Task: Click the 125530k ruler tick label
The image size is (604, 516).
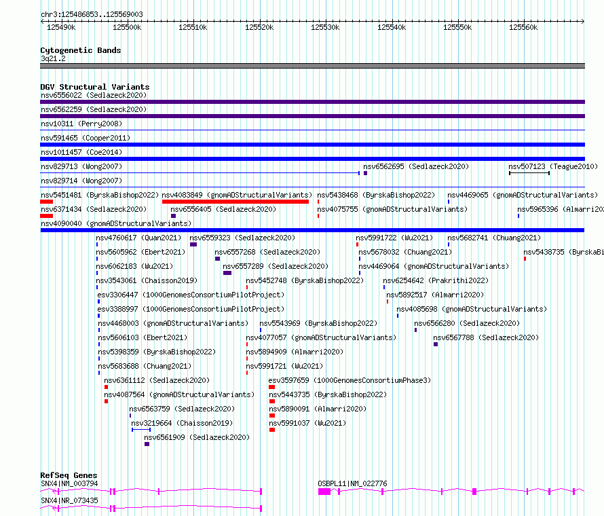Action: click(325, 27)
